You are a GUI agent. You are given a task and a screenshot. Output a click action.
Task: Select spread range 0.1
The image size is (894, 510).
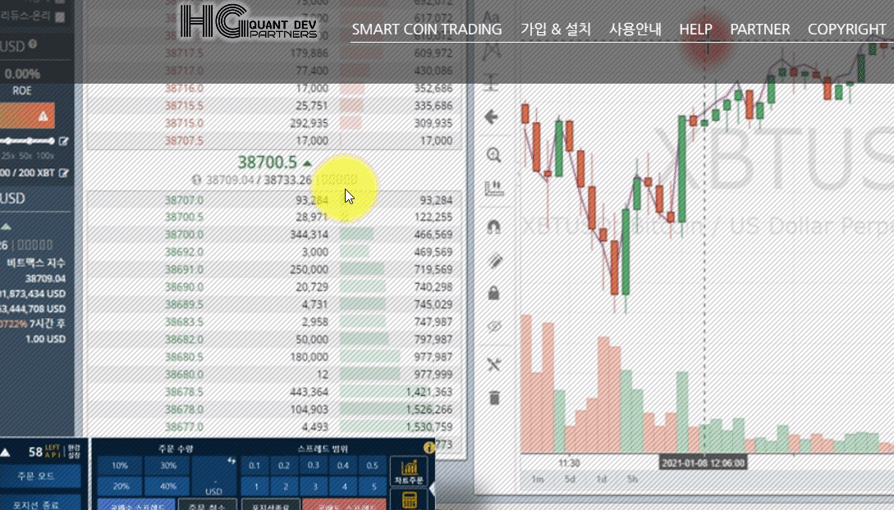pyautogui.click(x=254, y=466)
